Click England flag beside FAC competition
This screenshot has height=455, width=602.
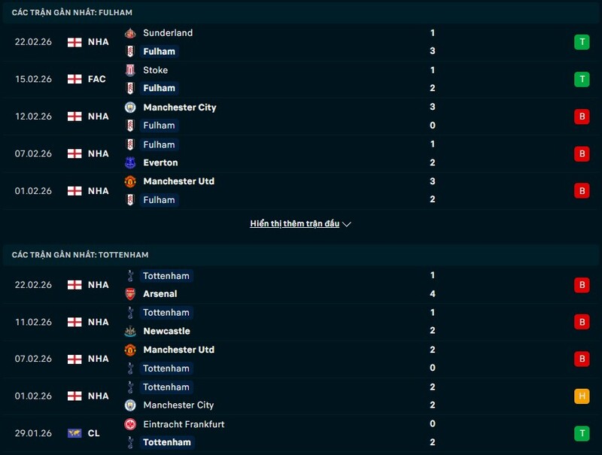click(74, 79)
